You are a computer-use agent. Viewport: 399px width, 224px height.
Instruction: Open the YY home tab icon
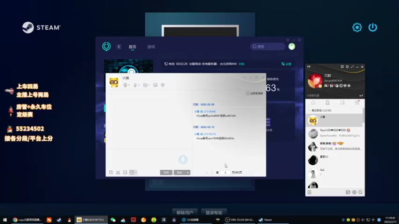[x=313, y=103]
